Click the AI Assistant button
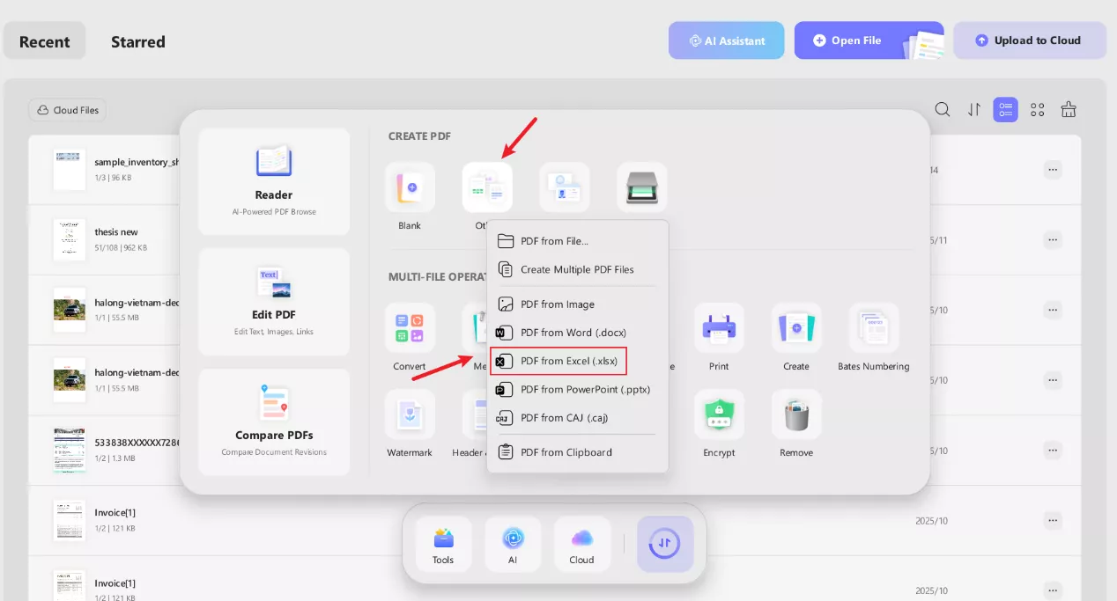 pyautogui.click(x=727, y=40)
